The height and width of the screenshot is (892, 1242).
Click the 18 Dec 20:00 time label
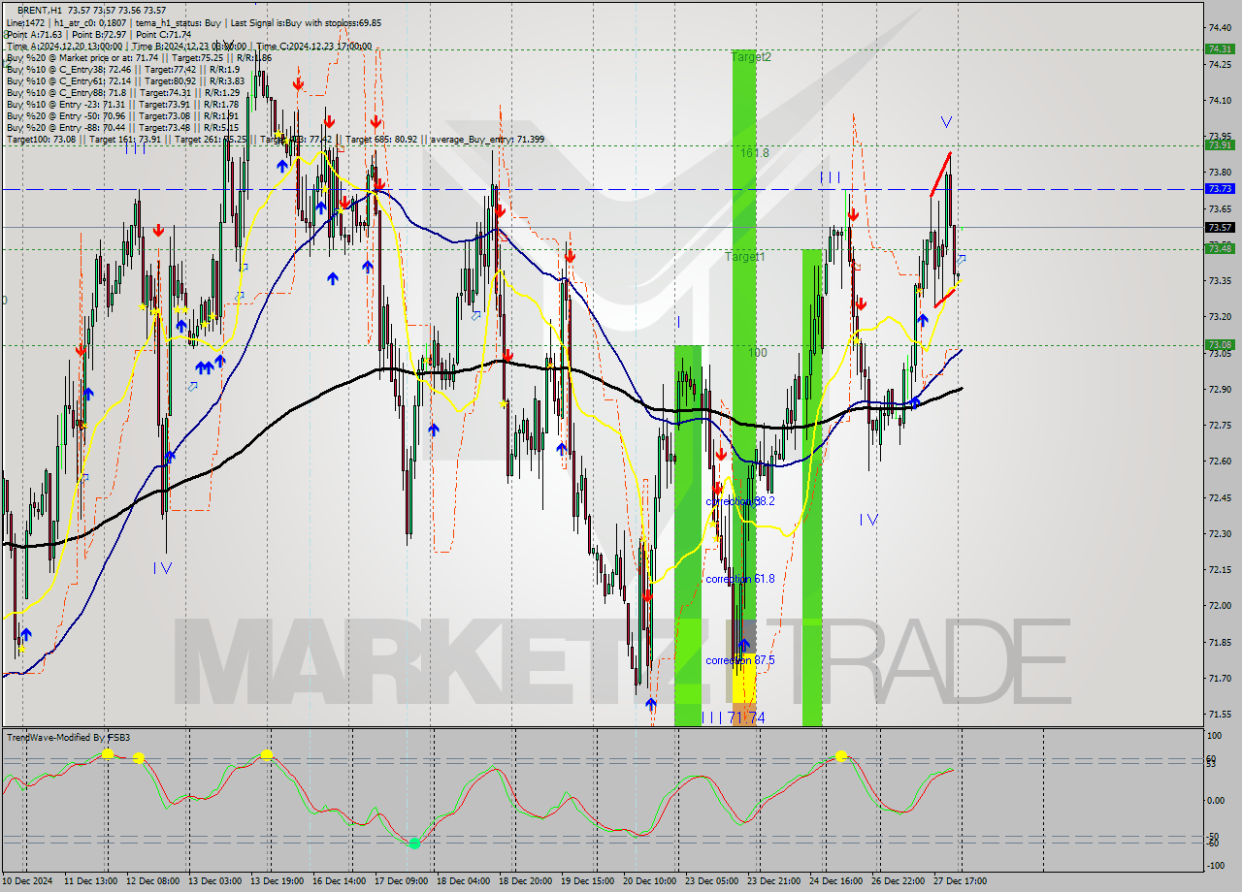pos(526,880)
